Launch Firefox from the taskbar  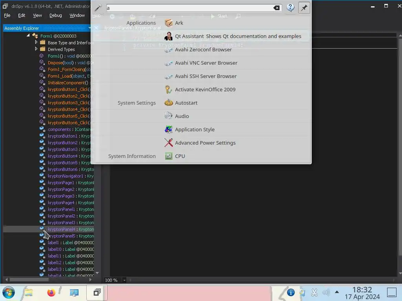[x=51, y=292]
